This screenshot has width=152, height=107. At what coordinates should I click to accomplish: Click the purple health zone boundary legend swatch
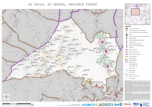(x=127, y=54)
